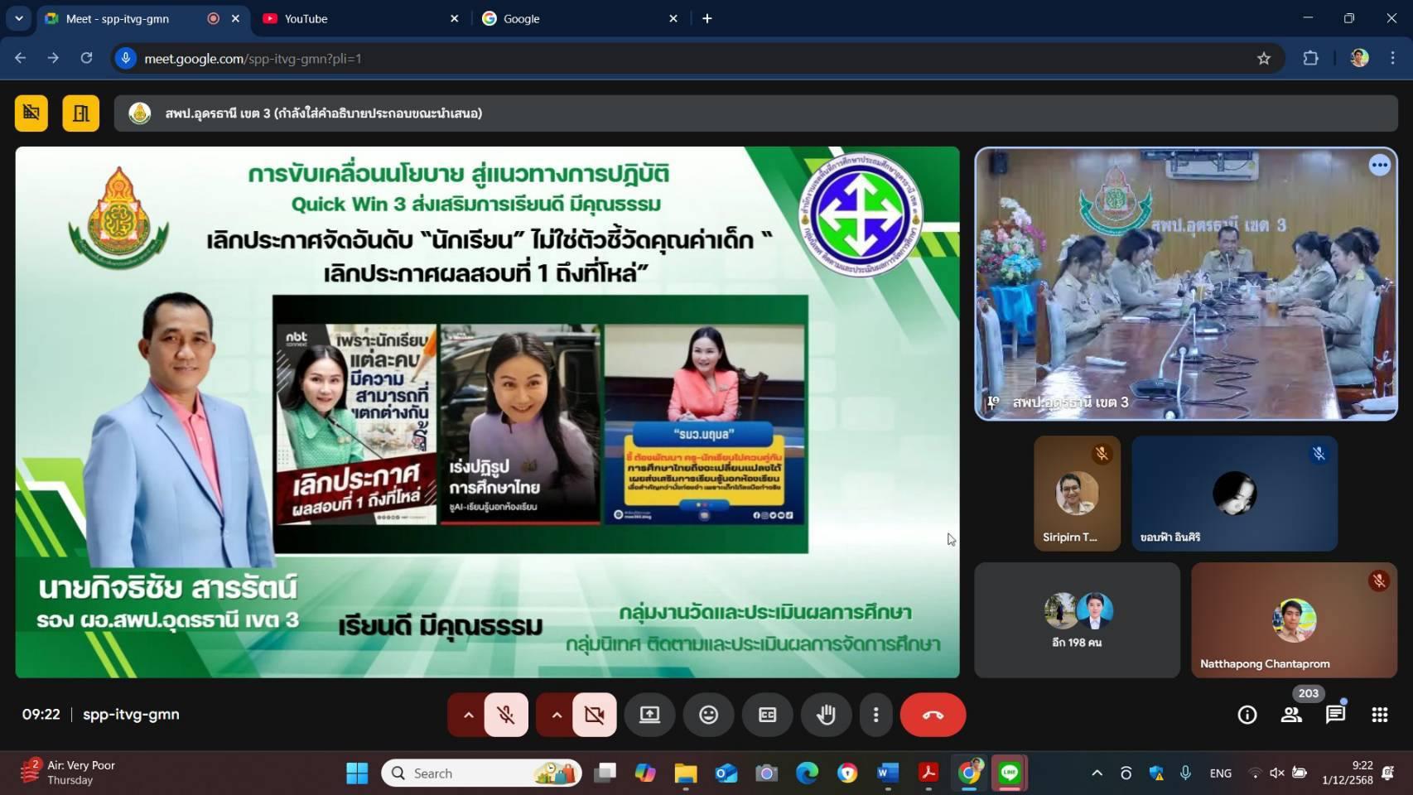The width and height of the screenshot is (1413, 795).
Task: Unmute the microphone
Action: tap(506, 715)
